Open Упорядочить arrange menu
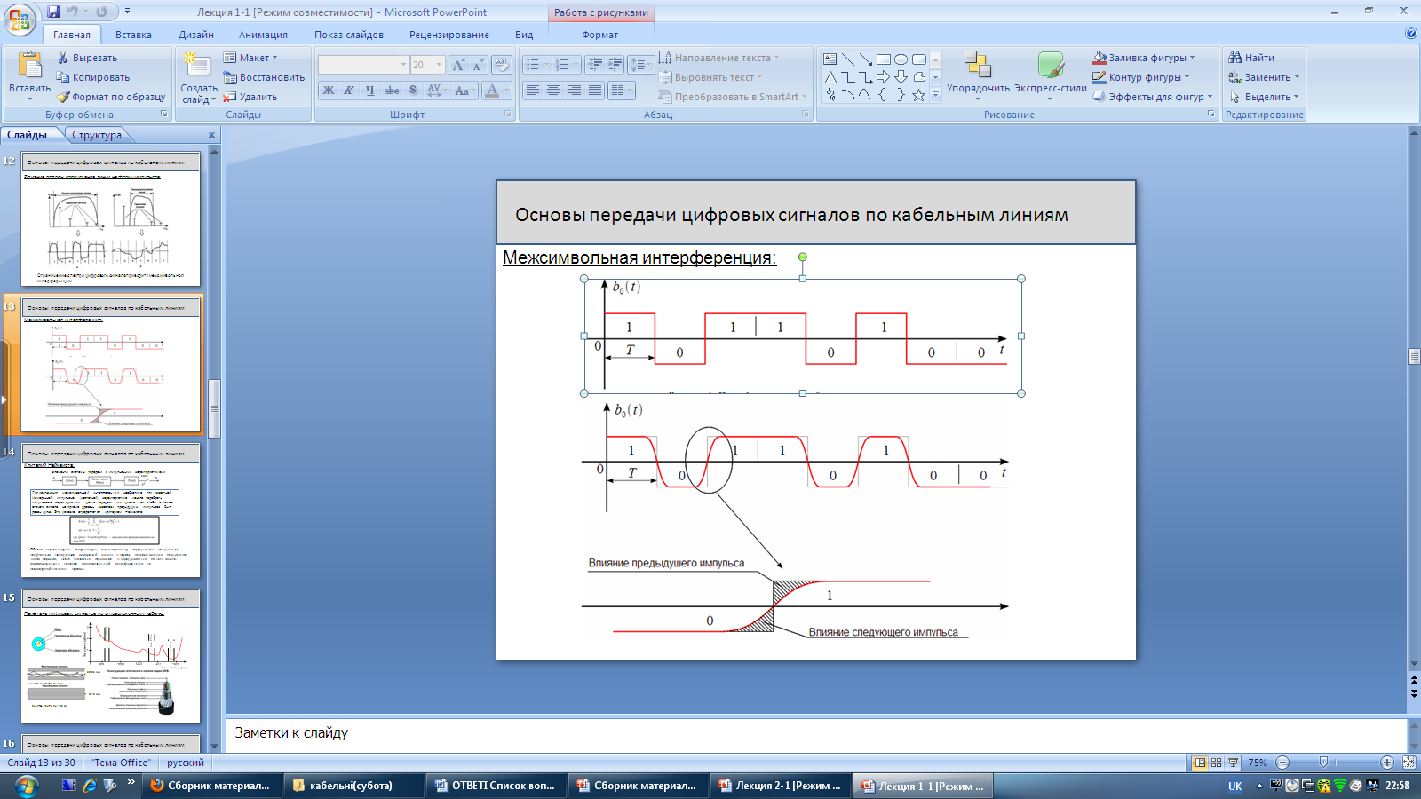 pyautogui.click(x=978, y=75)
